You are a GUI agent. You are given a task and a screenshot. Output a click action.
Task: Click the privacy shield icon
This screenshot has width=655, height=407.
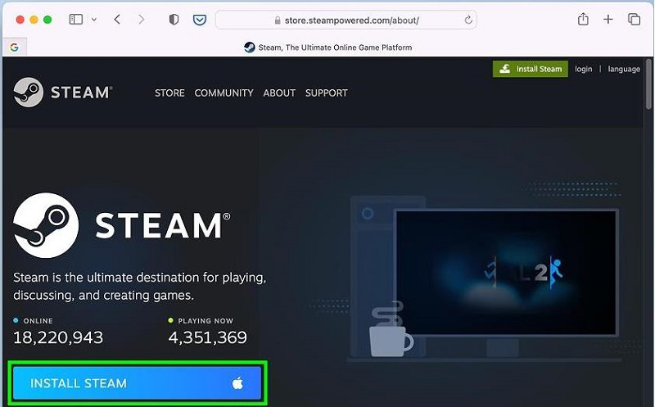pyautogui.click(x=174, y=20)
